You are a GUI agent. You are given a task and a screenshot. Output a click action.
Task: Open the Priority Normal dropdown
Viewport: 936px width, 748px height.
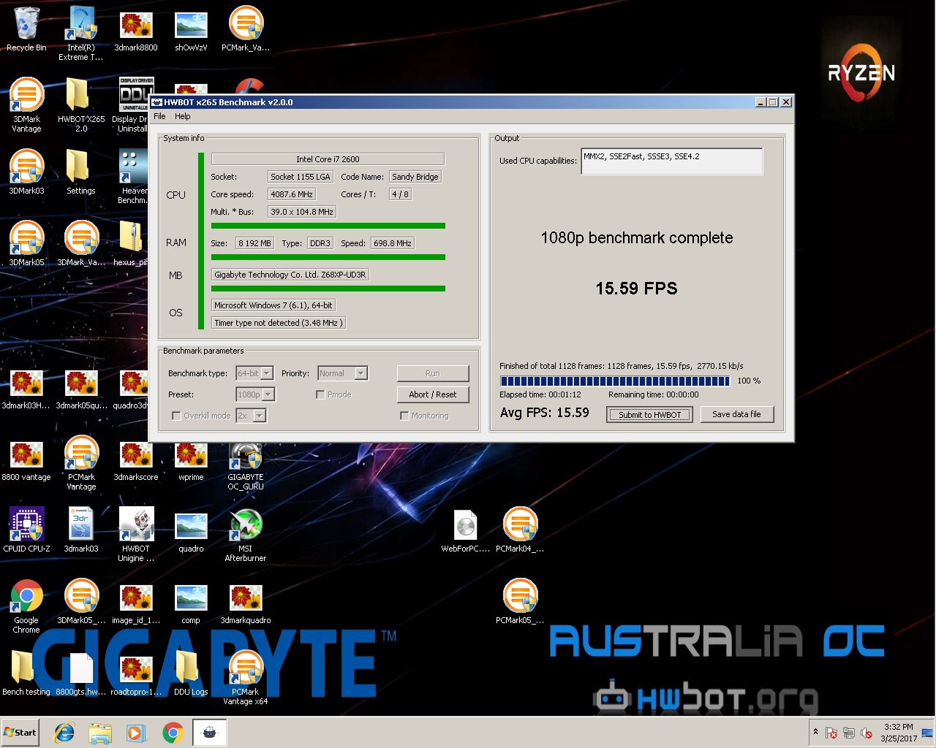342,373
